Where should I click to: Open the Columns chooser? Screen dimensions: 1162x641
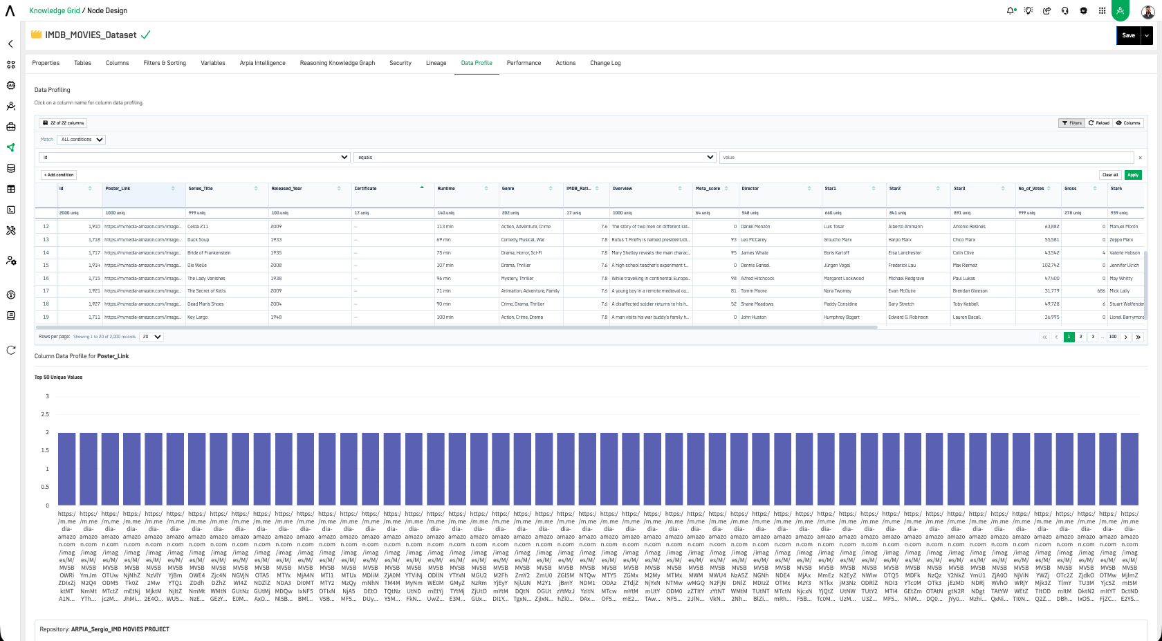[x=1128, y=123]
